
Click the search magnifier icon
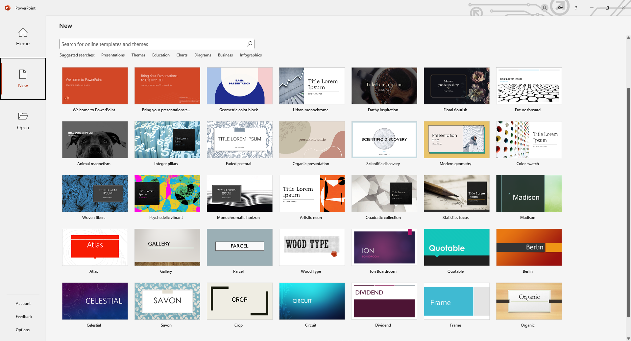tap(250, 44)
